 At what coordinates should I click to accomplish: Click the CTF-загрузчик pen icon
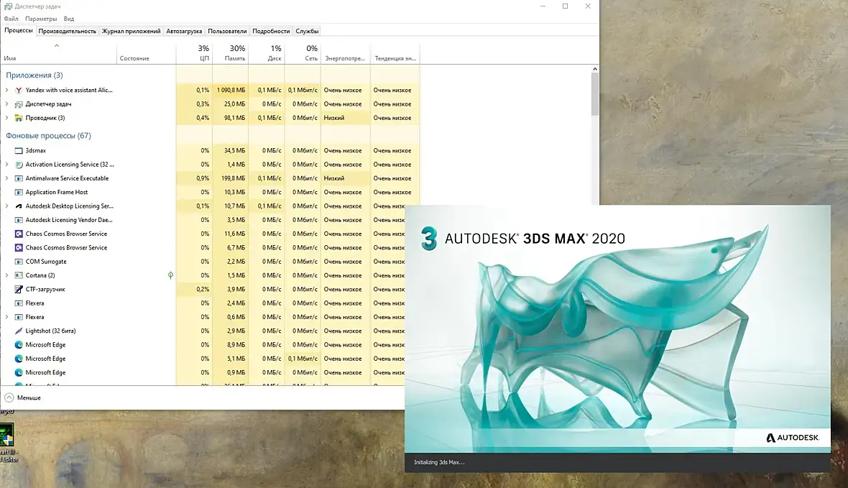pyautogui.click(x=19, y=290)
